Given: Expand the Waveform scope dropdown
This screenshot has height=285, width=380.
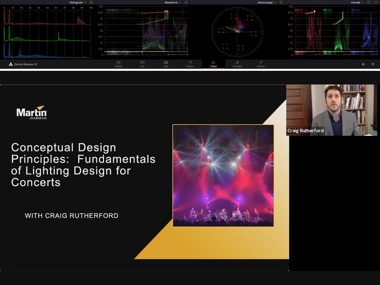Looking at the screenshot, I should pyautogui.click(x=173, y=2).
